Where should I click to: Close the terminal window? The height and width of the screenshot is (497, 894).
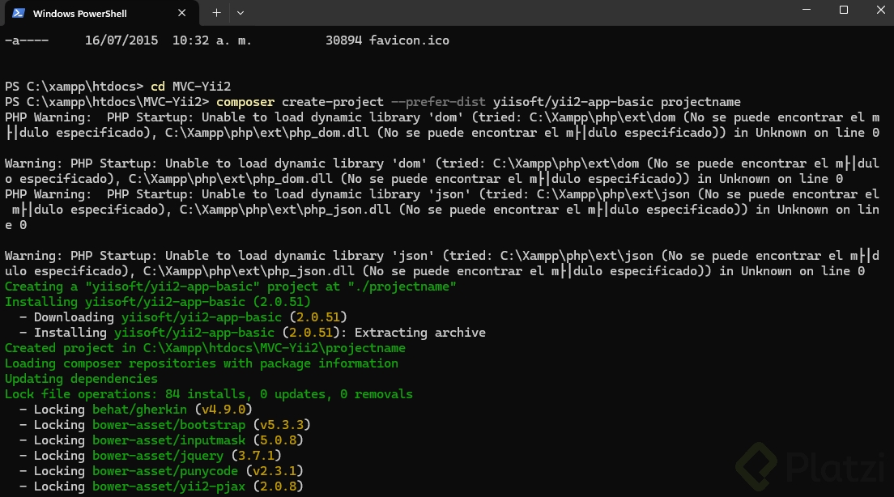pos(879,11)
